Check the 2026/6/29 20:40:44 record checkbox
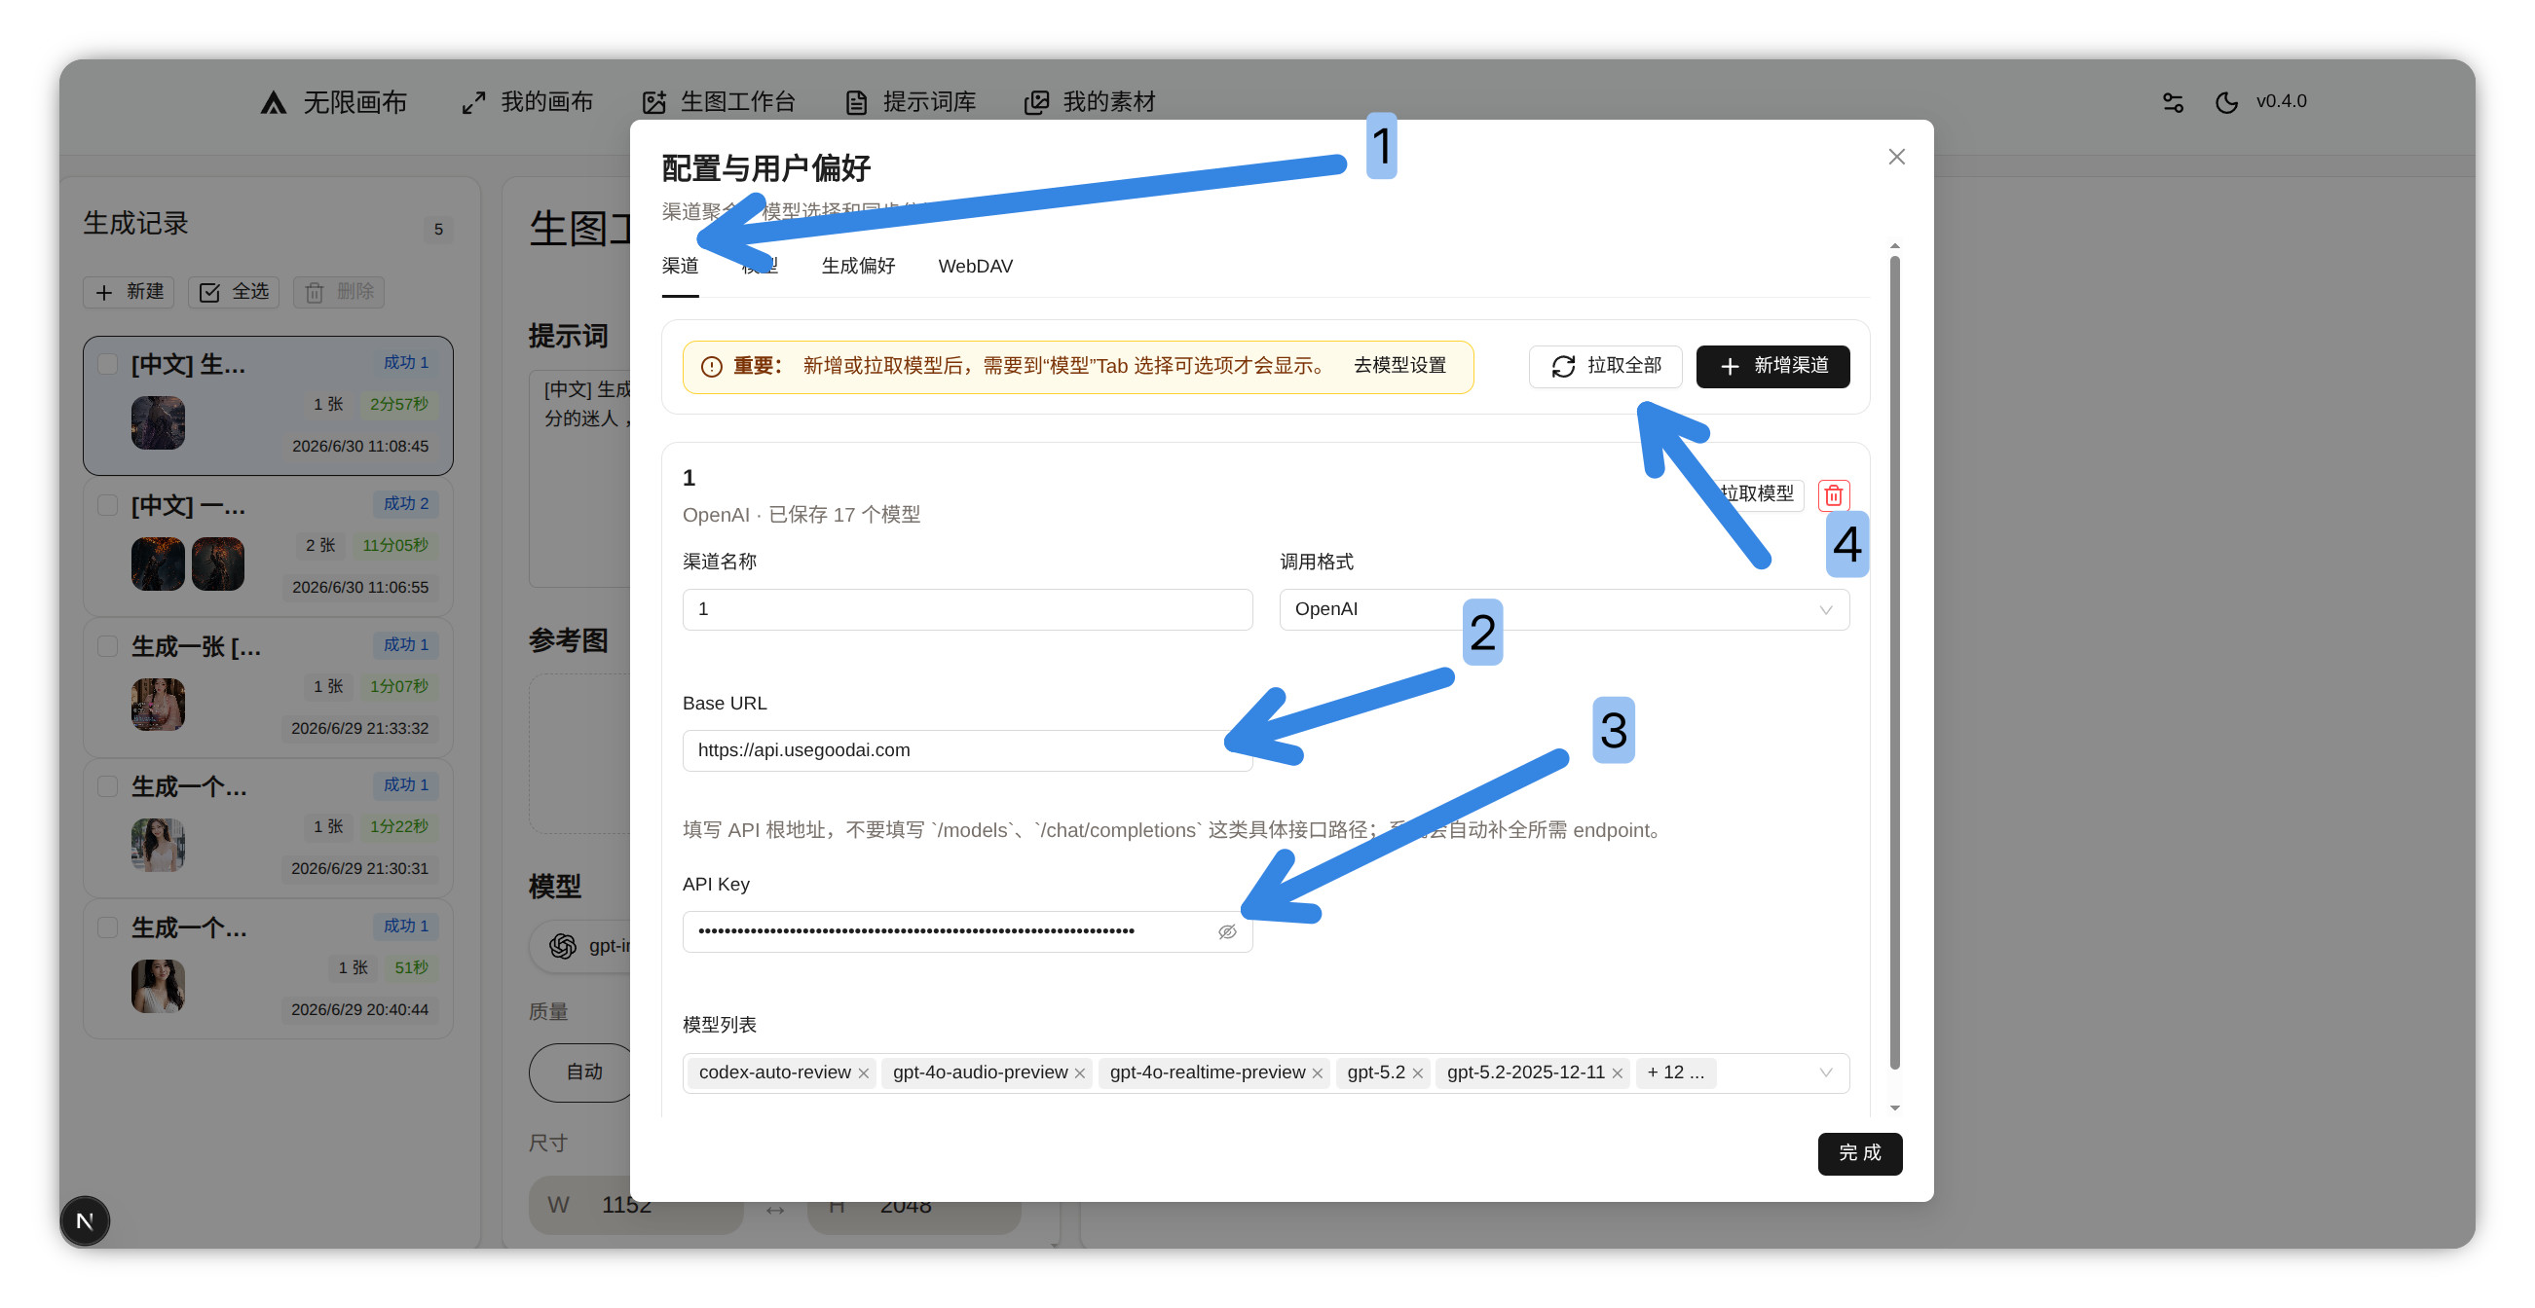 click(108, 927)
